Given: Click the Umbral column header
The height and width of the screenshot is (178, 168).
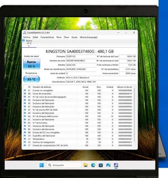Looking at the screenshot, I should pos(110,87).
